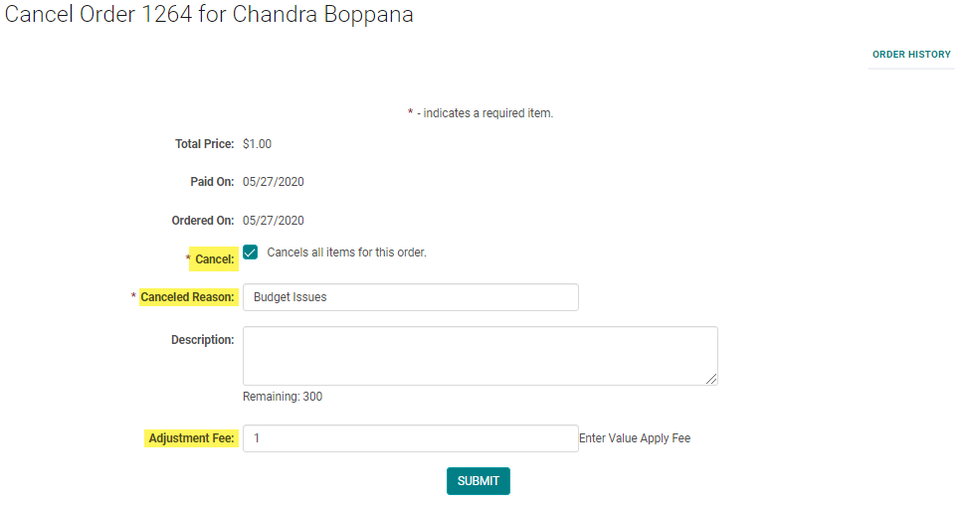Click the $1.00 total price value

tap(257, 144)
